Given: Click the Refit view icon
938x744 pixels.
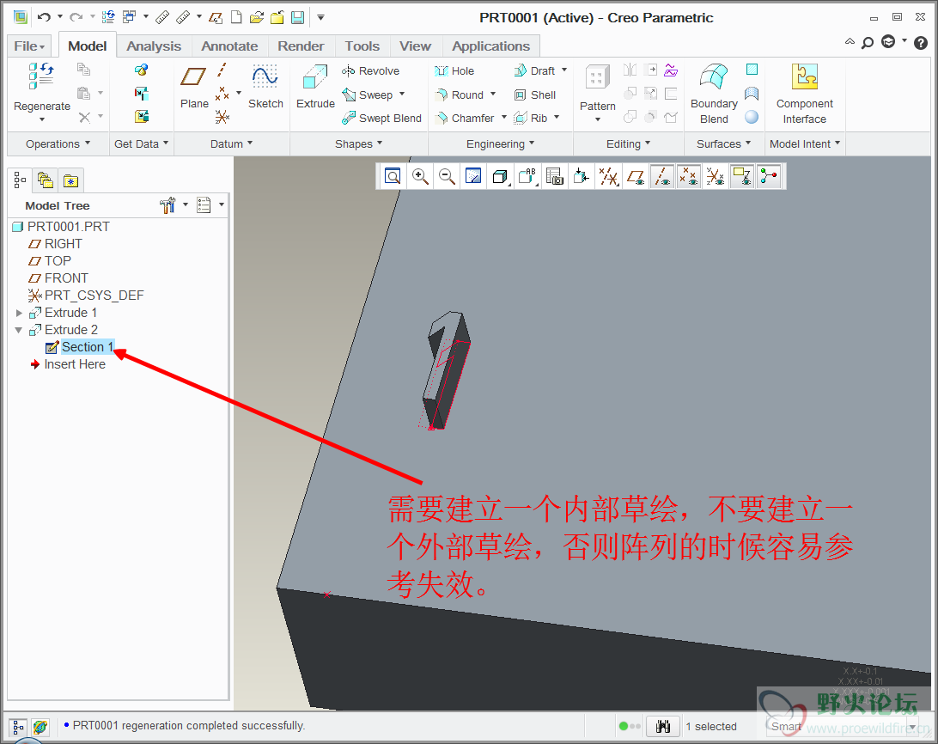Looking at the screenshot, I should (393, 177).
